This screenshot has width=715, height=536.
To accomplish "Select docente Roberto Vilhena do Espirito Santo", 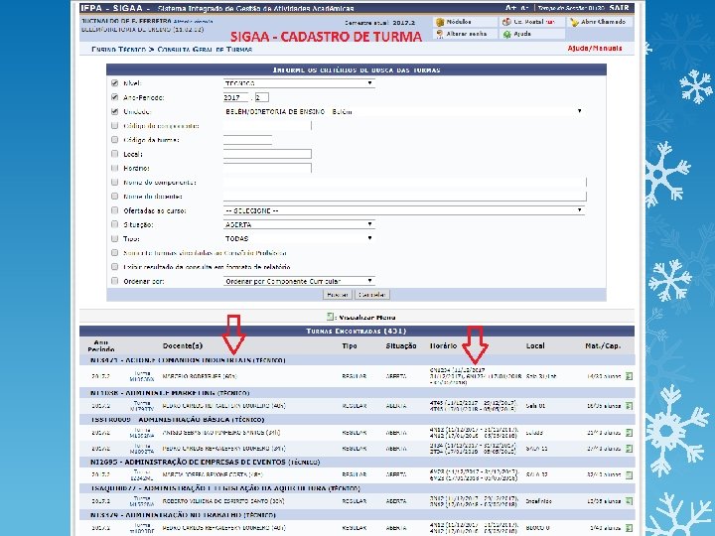I will point(223,501).
